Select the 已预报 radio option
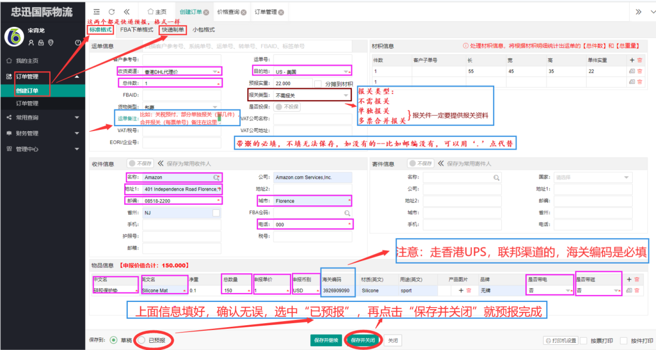Screen dimensions: 656x350 pyautogui.click(x=141, y=341)
